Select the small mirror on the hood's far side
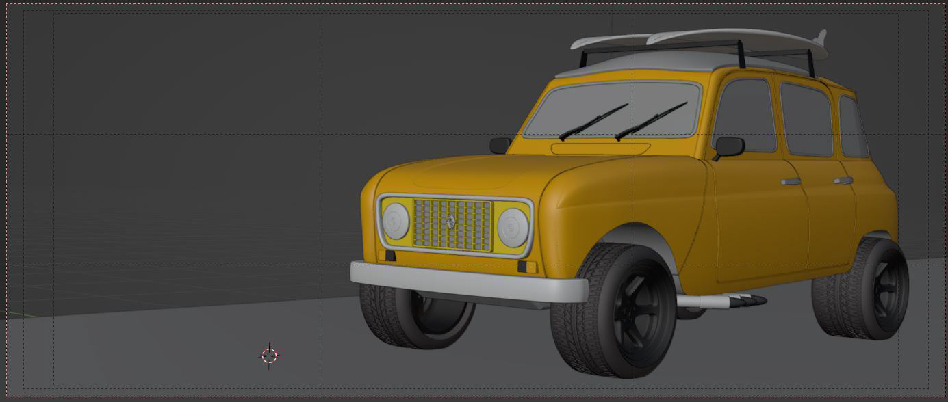This screenshot has height=402, width=948. click(x=500, y=145)
